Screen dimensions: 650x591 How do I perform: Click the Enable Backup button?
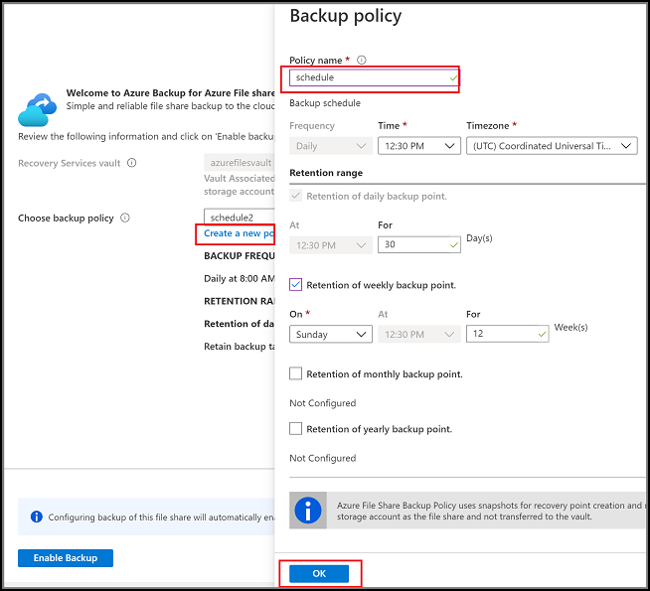(66, 558)
